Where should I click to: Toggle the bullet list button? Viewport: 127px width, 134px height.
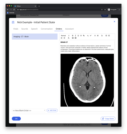(x=64, y=38)
